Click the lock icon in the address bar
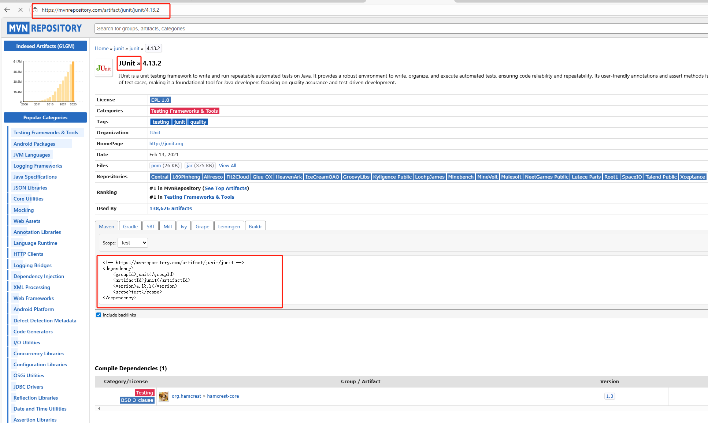 [x=36, y=10]
